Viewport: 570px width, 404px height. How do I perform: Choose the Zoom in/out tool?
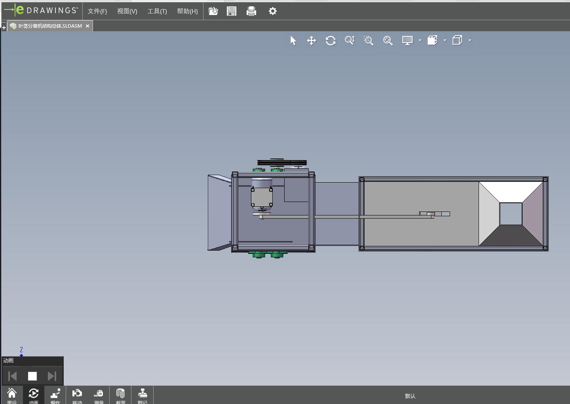tap(350, 41)
